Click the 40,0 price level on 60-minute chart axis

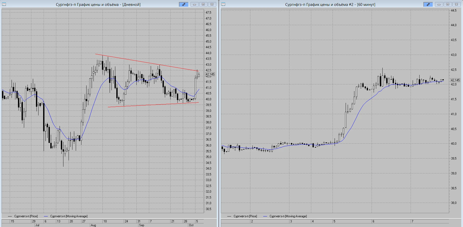click(454, 144)
